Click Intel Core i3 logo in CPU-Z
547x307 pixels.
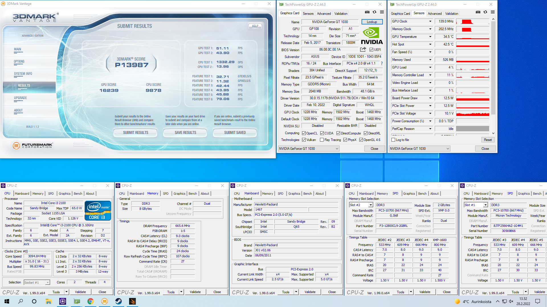point(98,211)
